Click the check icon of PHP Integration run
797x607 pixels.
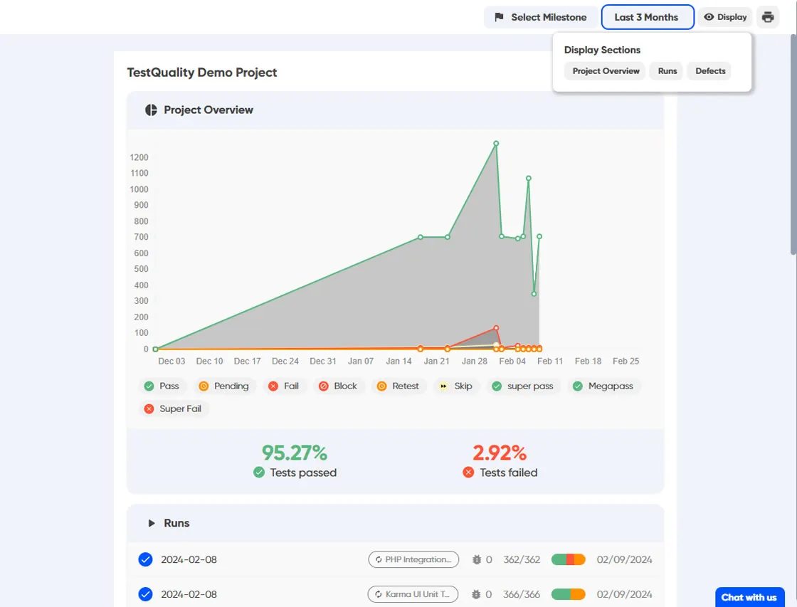145,560
